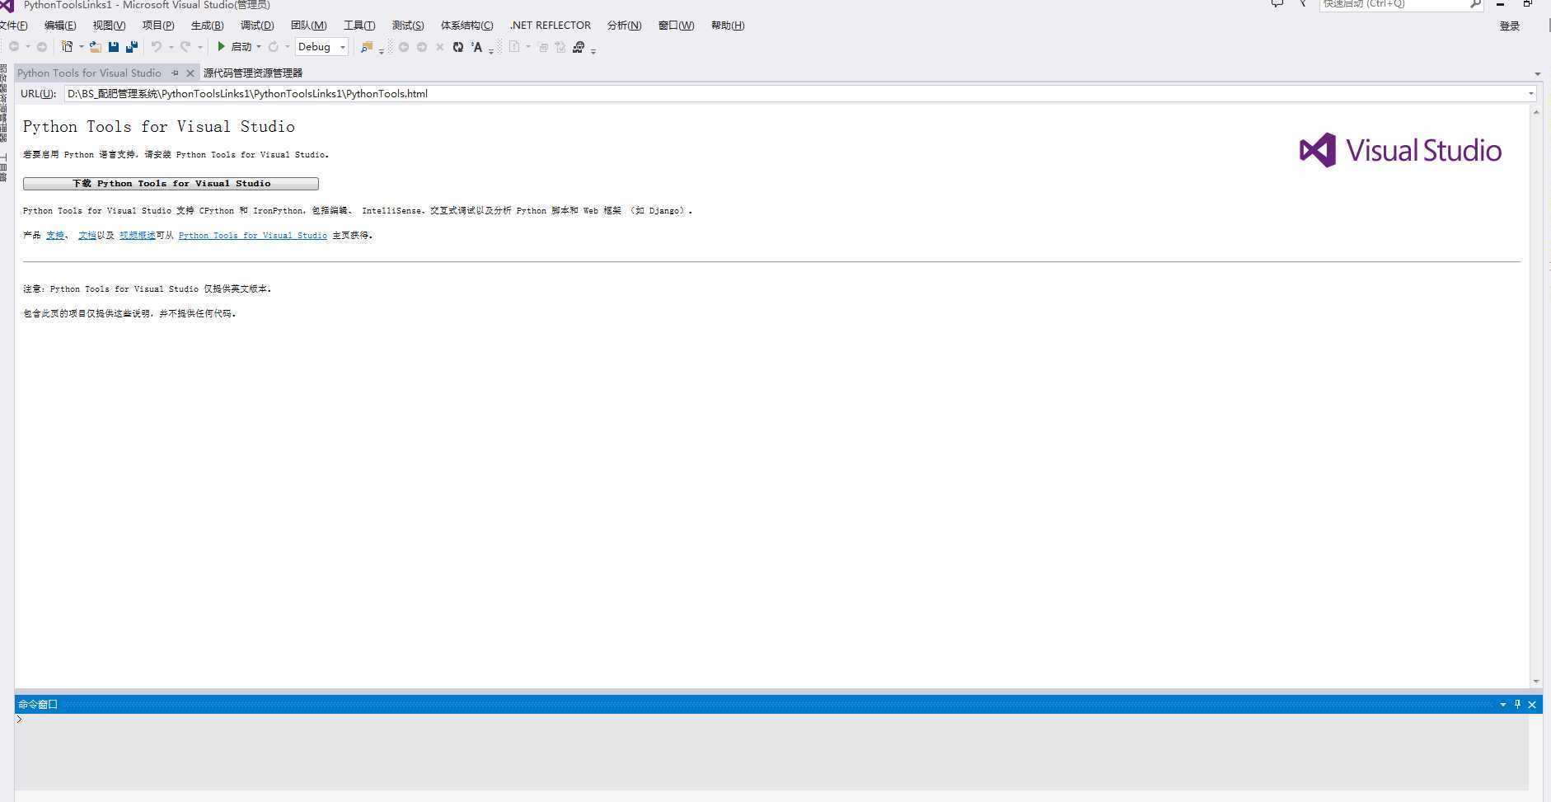The image size is (1551, 802).
Task: Click the Find in Files folder-search icon
Action: (x=367, y=47)
